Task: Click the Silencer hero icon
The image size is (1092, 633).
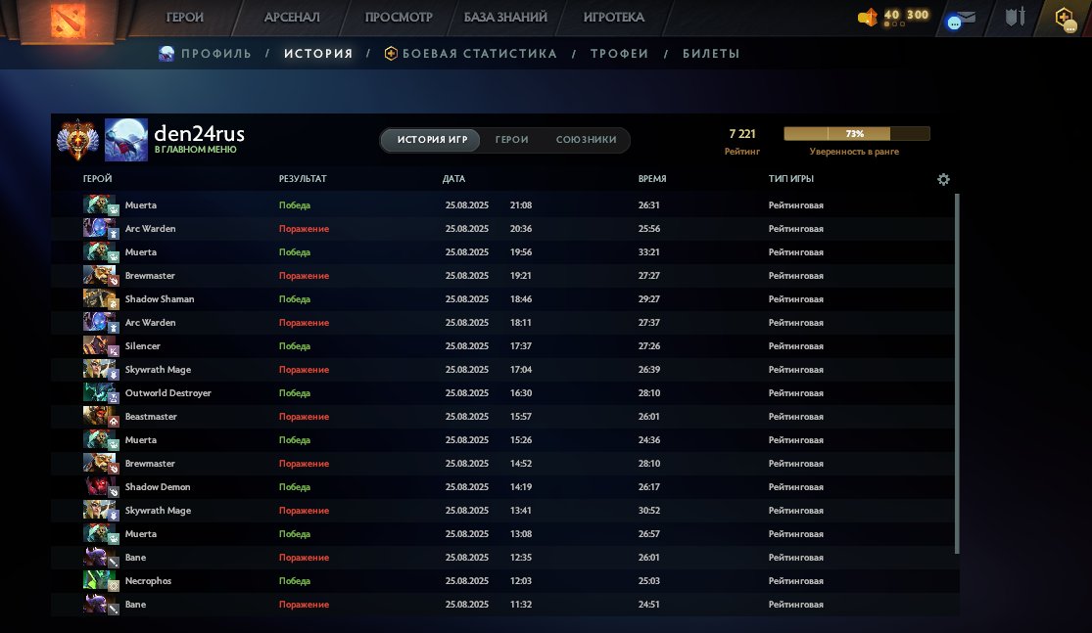Action: click(100, 346)
